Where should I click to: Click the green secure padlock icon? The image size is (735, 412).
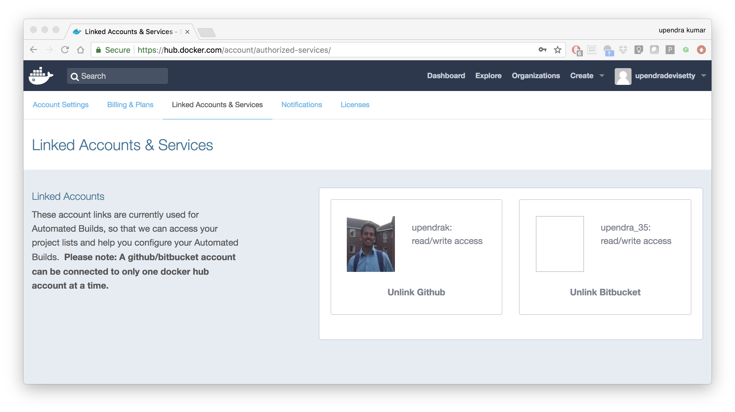point(98,50)
